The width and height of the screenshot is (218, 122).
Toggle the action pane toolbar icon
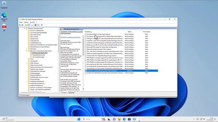(x=38, y=25)
